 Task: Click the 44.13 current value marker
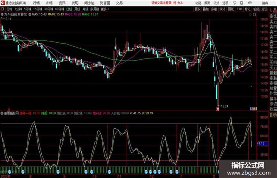coord(263,144)
